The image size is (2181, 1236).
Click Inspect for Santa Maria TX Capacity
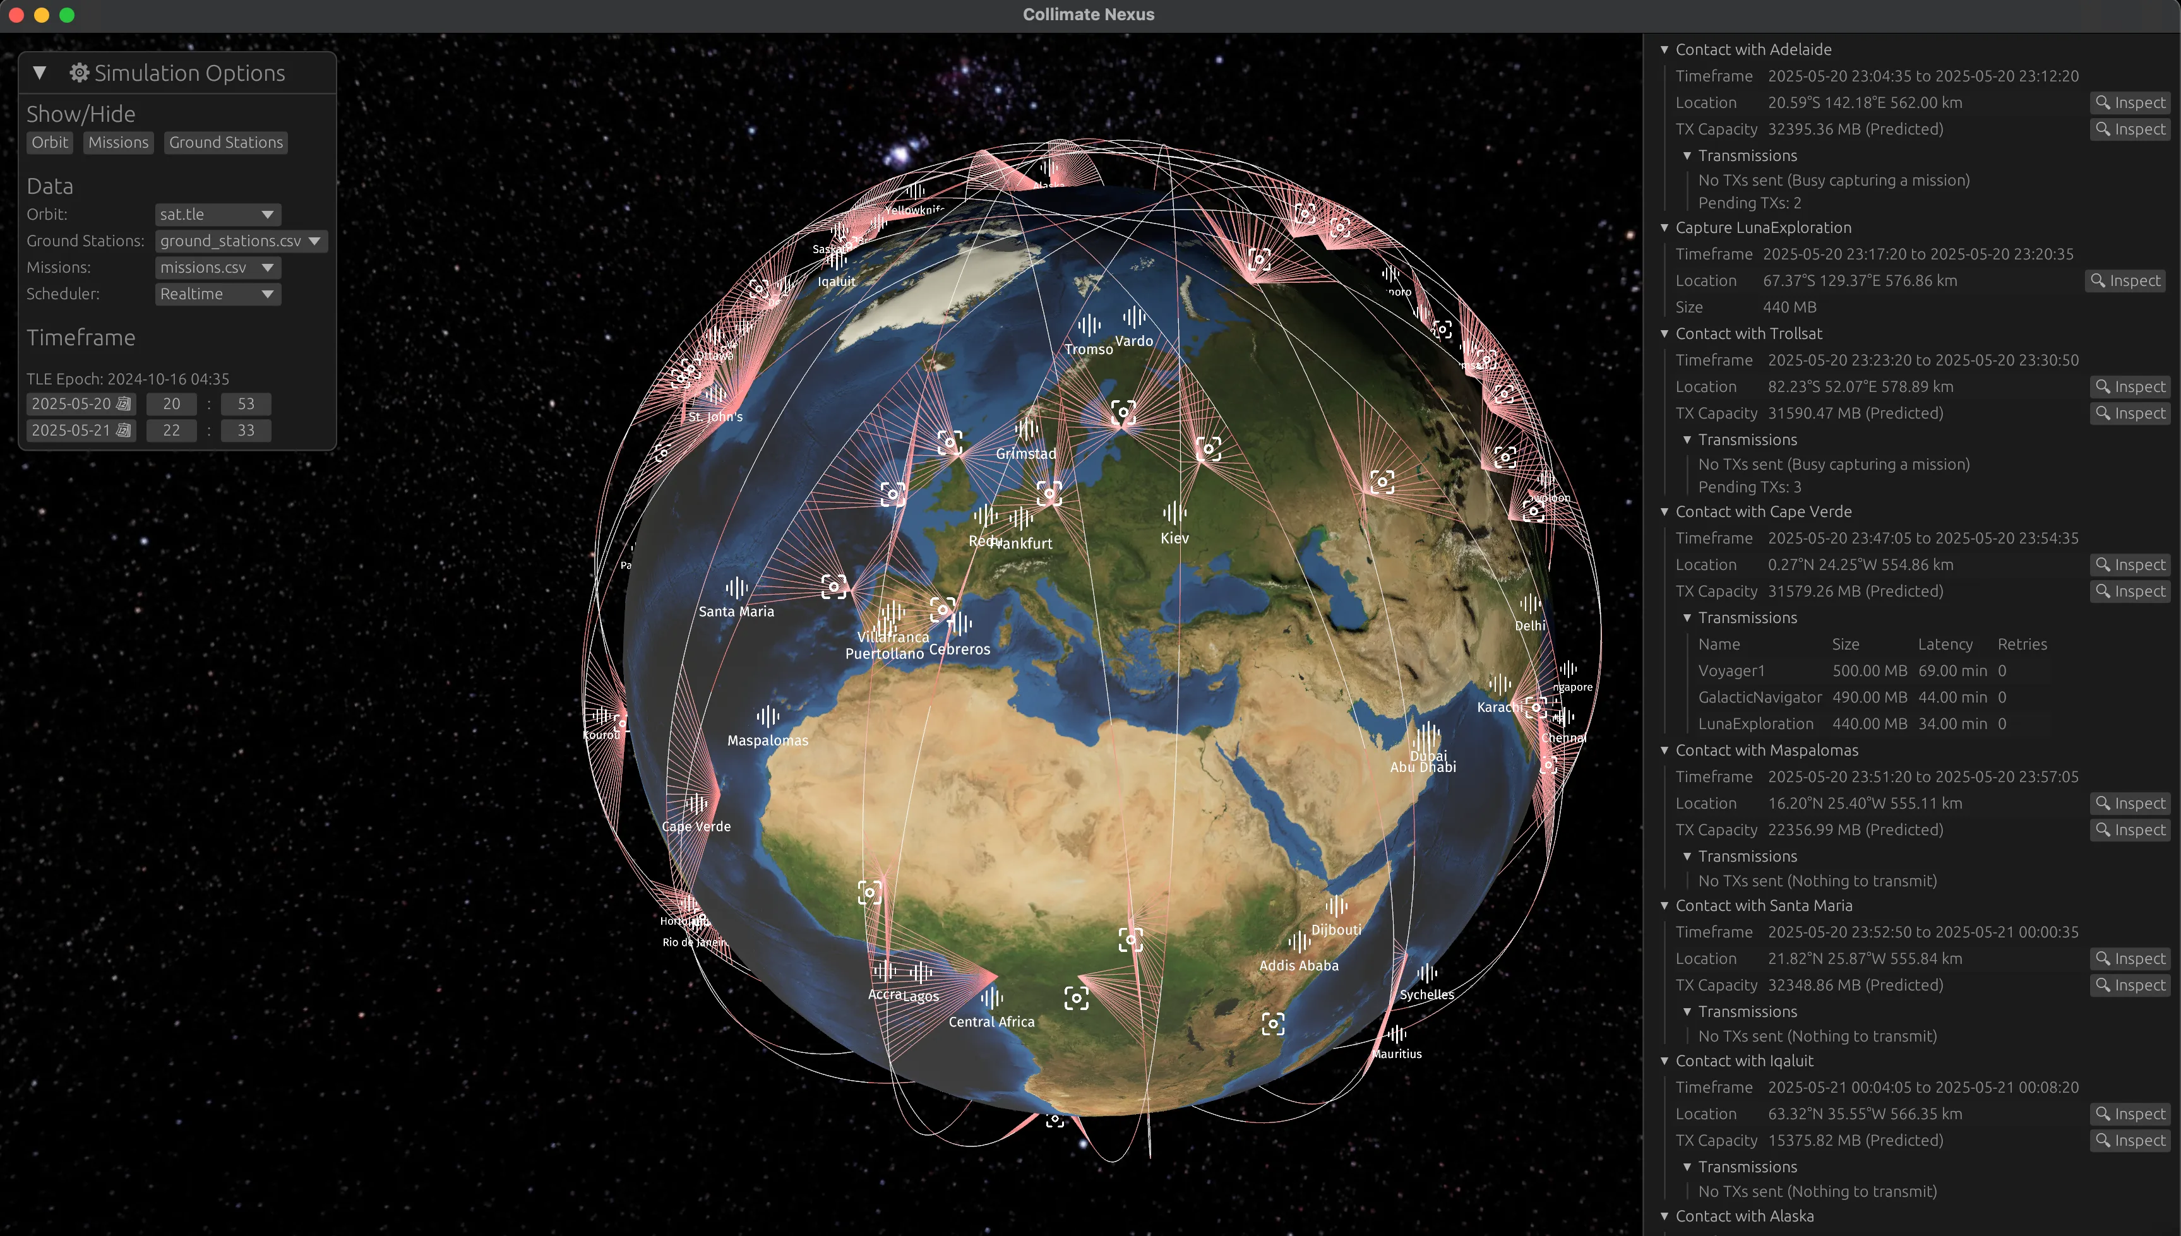point(2129,985)
